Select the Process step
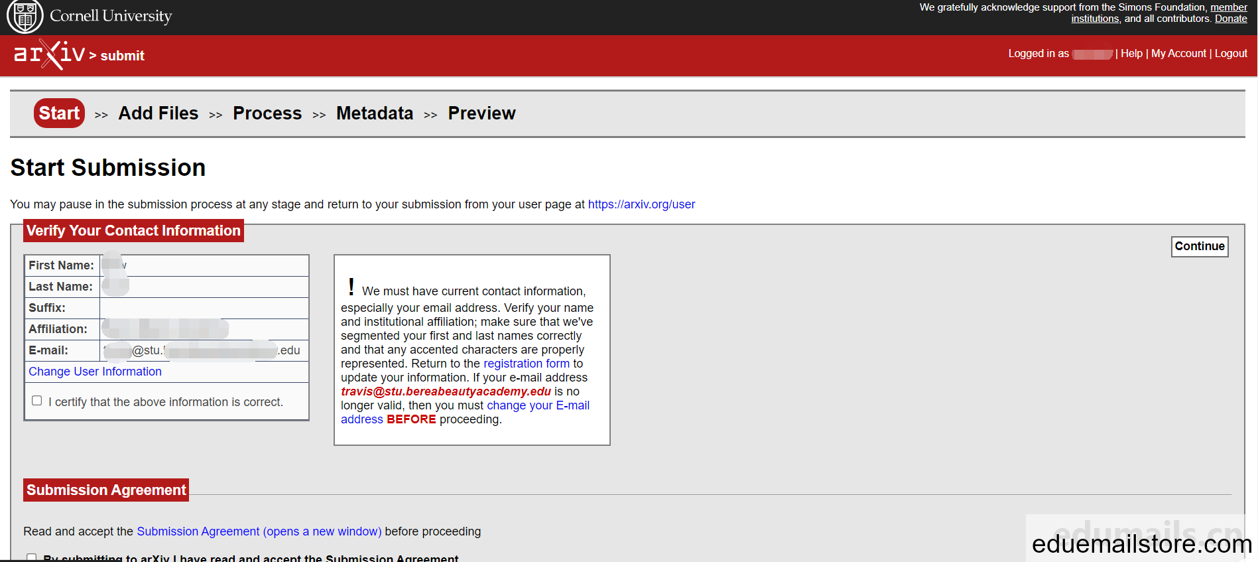 pyautogui.click(x=267, y=113)
